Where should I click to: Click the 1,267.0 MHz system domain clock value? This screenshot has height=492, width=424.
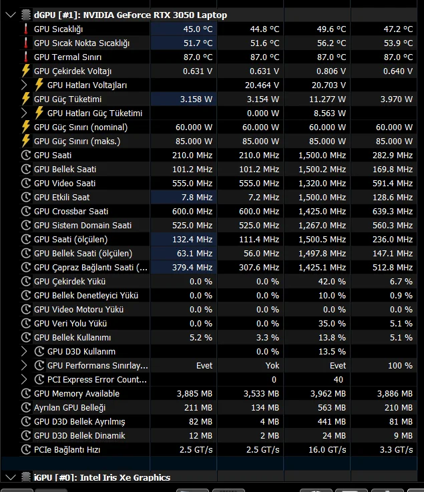(323, 225)
